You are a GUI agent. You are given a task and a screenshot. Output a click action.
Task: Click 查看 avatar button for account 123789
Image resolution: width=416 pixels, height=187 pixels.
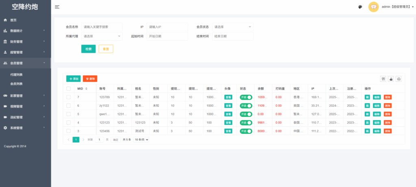pos(228,97)
